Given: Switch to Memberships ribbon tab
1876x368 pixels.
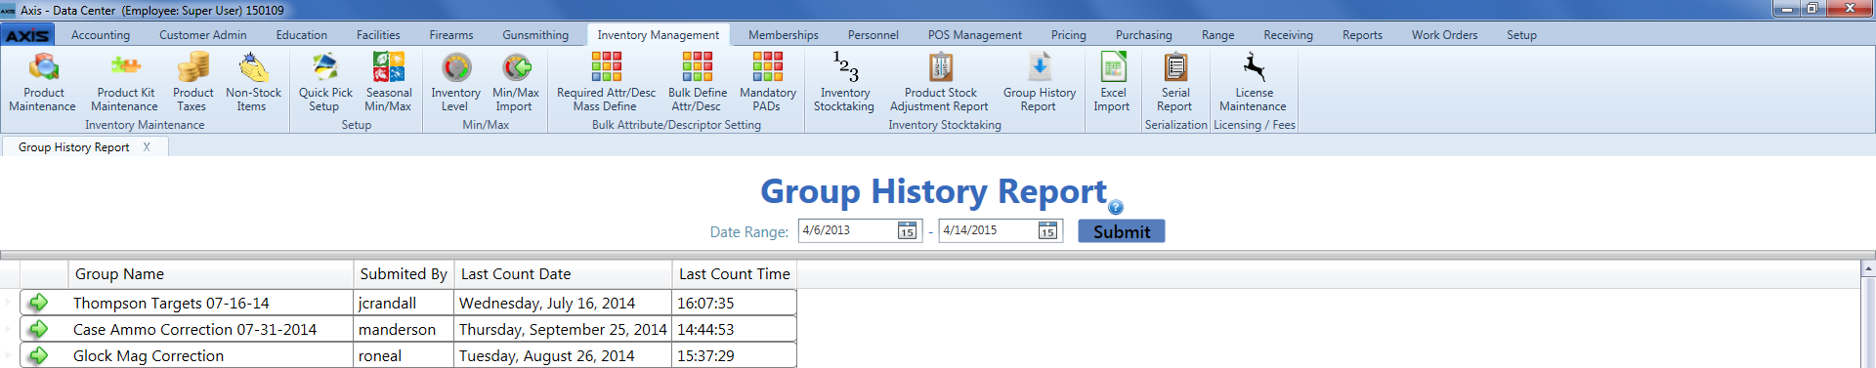Looking at the screenshot, I should coord(784,35).
